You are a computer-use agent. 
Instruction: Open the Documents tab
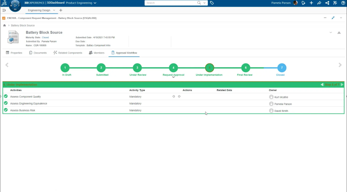[x=38, y=53]
